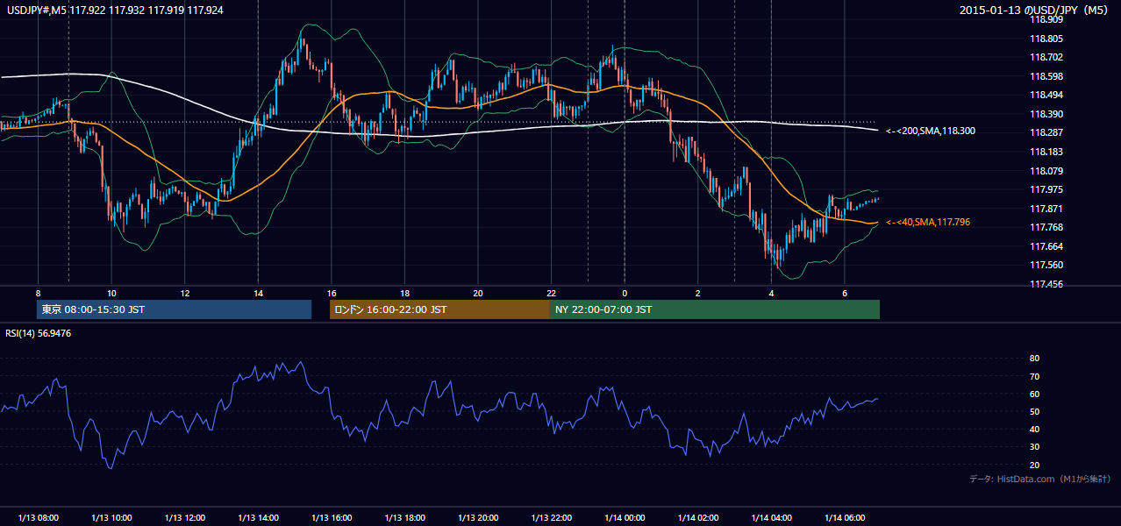The height and width of the screenshot is (526, 1121).
Task: Click the 1/13 08:00 date label
Action: click(38, 517)
